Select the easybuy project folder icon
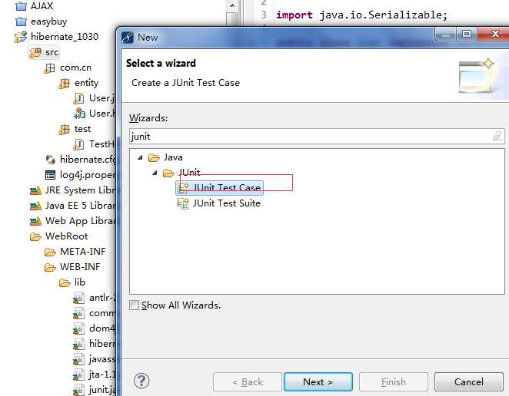Screen dimensions: 509x396 coord(21,21)
